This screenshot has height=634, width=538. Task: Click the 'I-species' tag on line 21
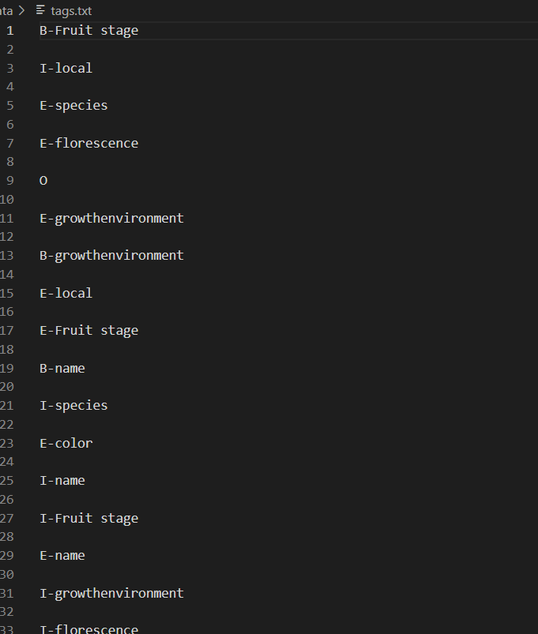click(x=73, y=406)
